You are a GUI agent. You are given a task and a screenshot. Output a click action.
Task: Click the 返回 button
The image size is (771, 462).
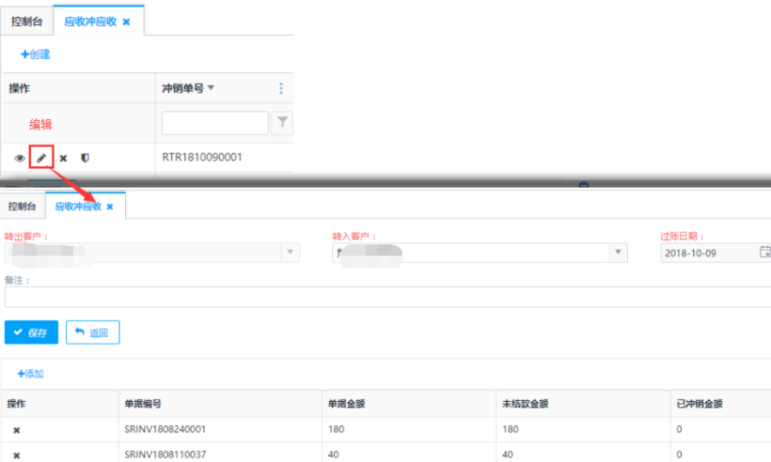click(93, 333)
